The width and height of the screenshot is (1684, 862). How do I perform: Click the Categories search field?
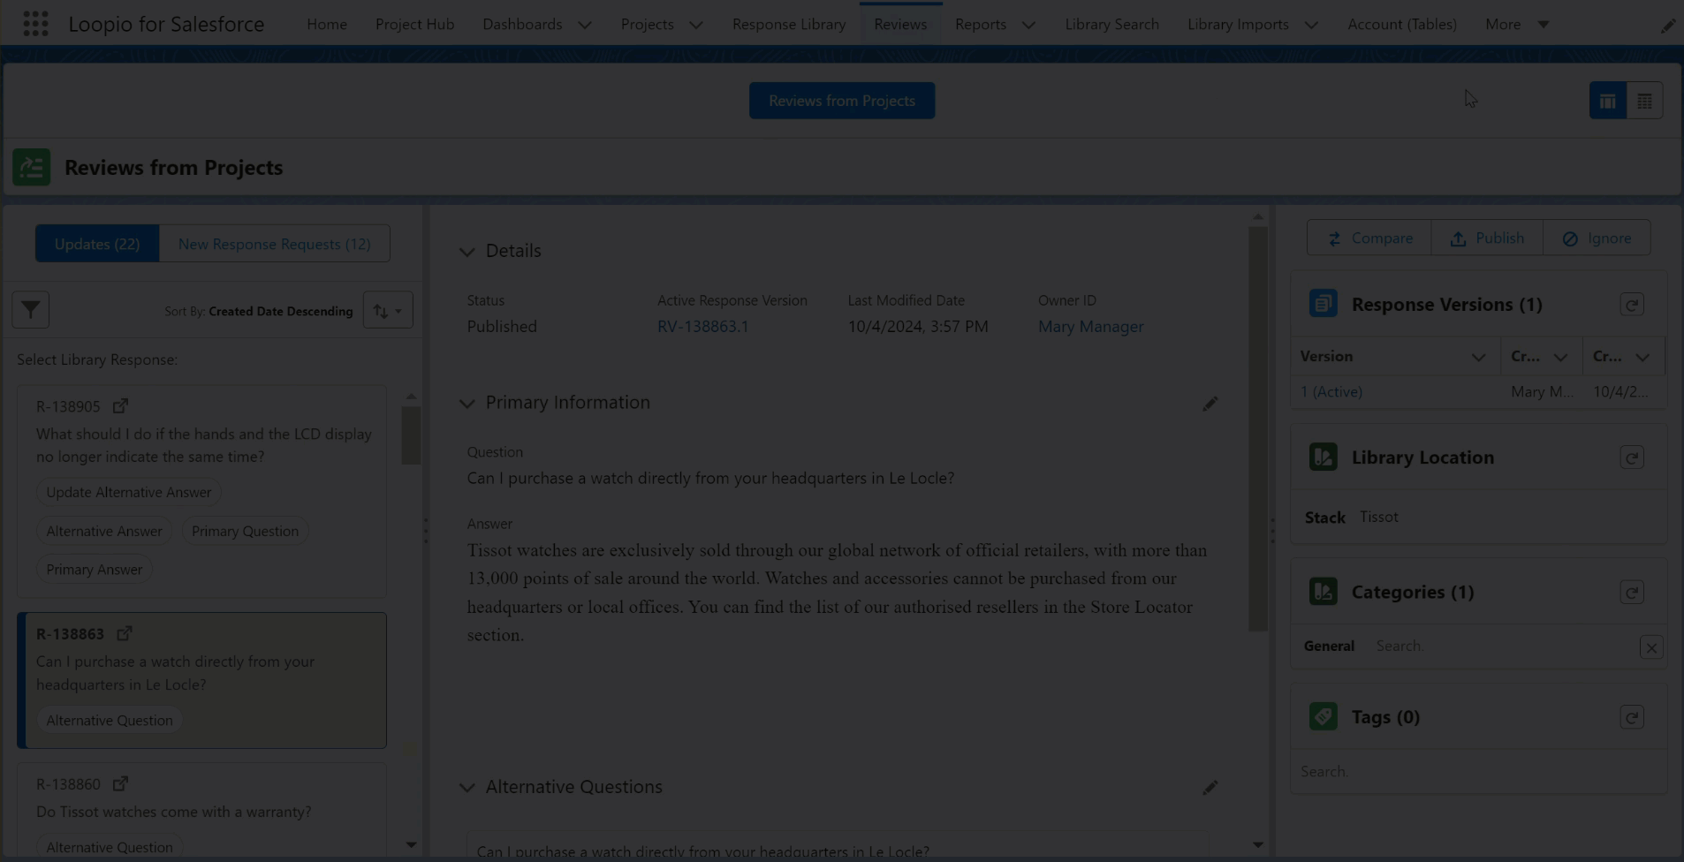coord(1502,646)
